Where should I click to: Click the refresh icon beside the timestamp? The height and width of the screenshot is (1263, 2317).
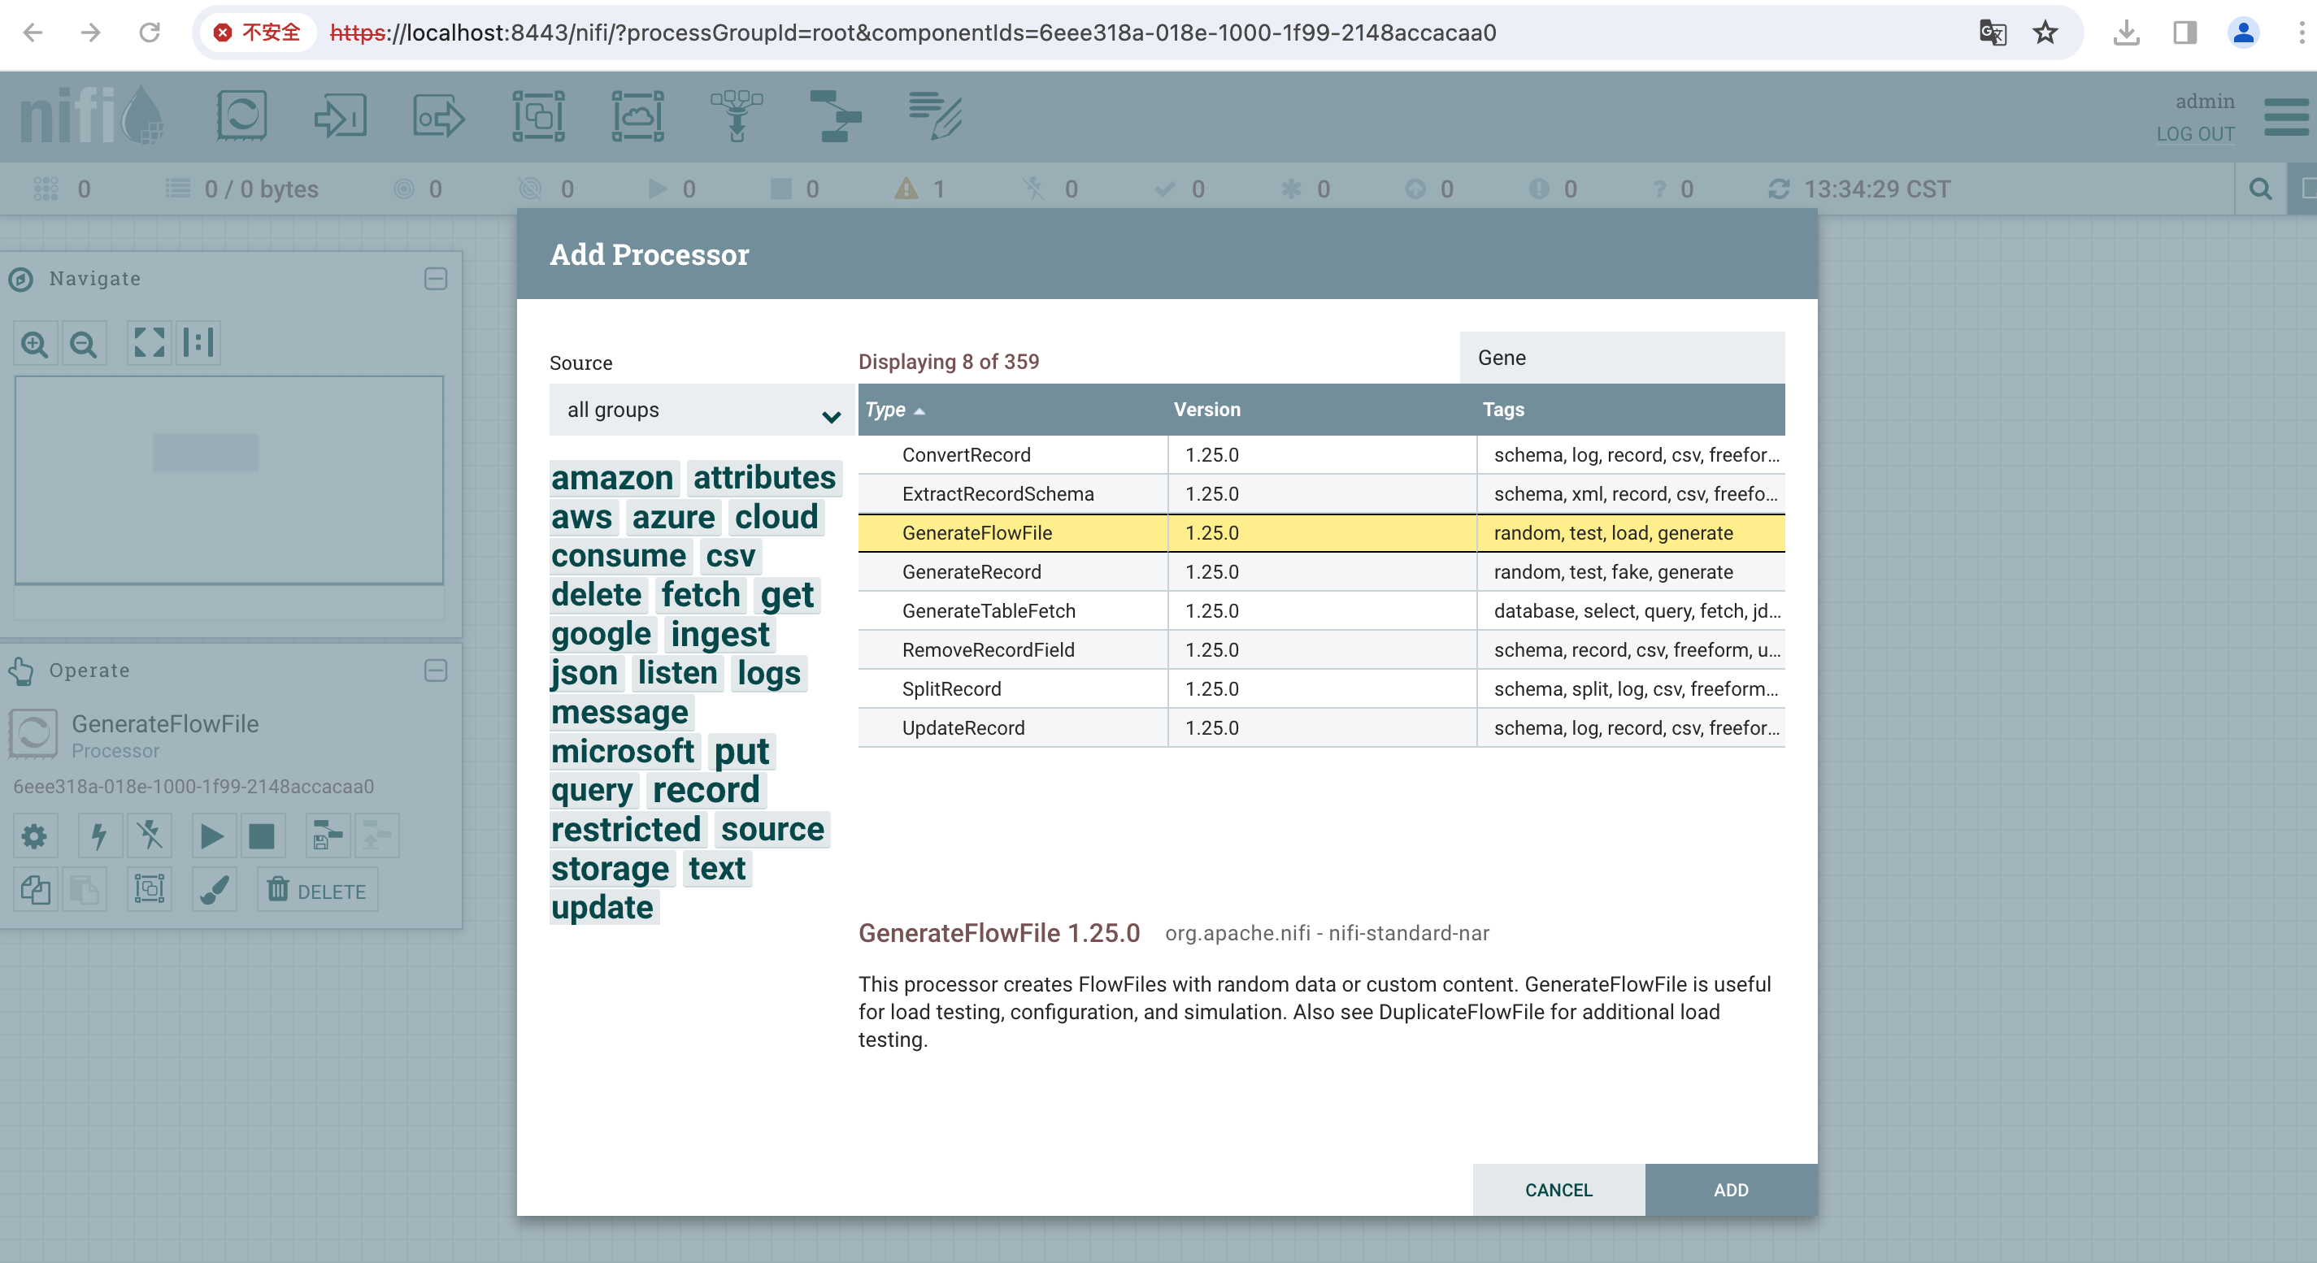(1778, 189)
